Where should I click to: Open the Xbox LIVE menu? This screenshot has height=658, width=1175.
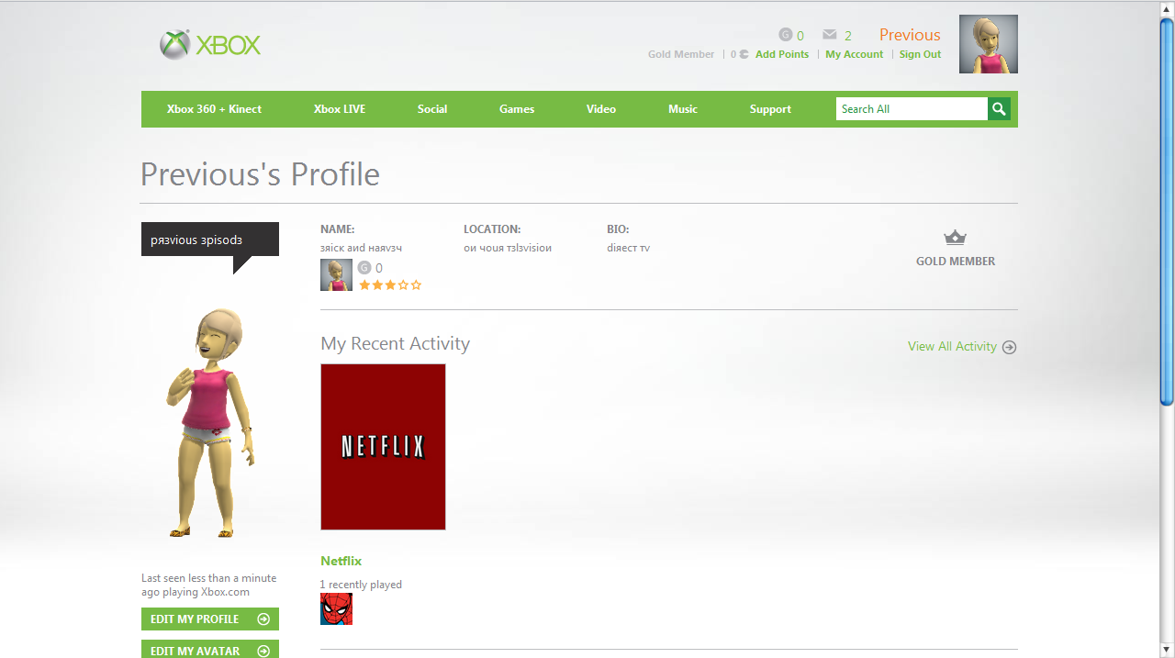(x=340, y=109)
